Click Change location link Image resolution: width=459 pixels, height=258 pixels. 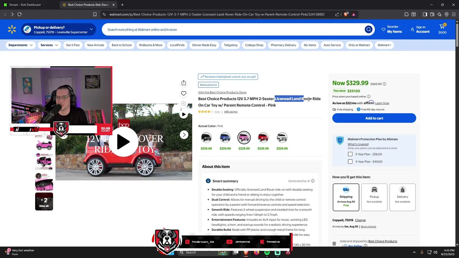click(x=360, y=220)
